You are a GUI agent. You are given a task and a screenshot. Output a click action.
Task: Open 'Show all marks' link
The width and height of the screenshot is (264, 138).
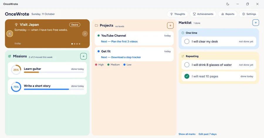[187, 134]
